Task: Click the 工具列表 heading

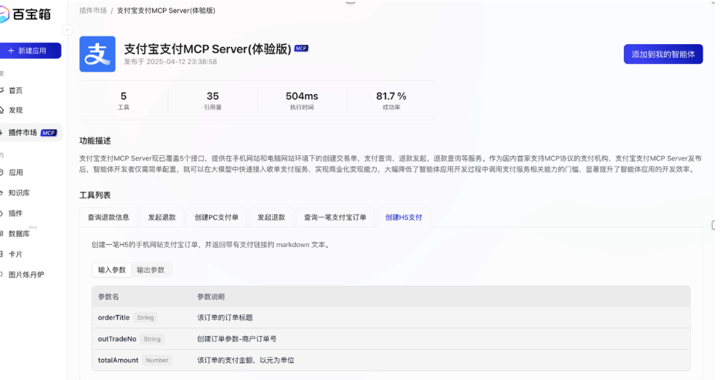Action: tap(95, 195)
